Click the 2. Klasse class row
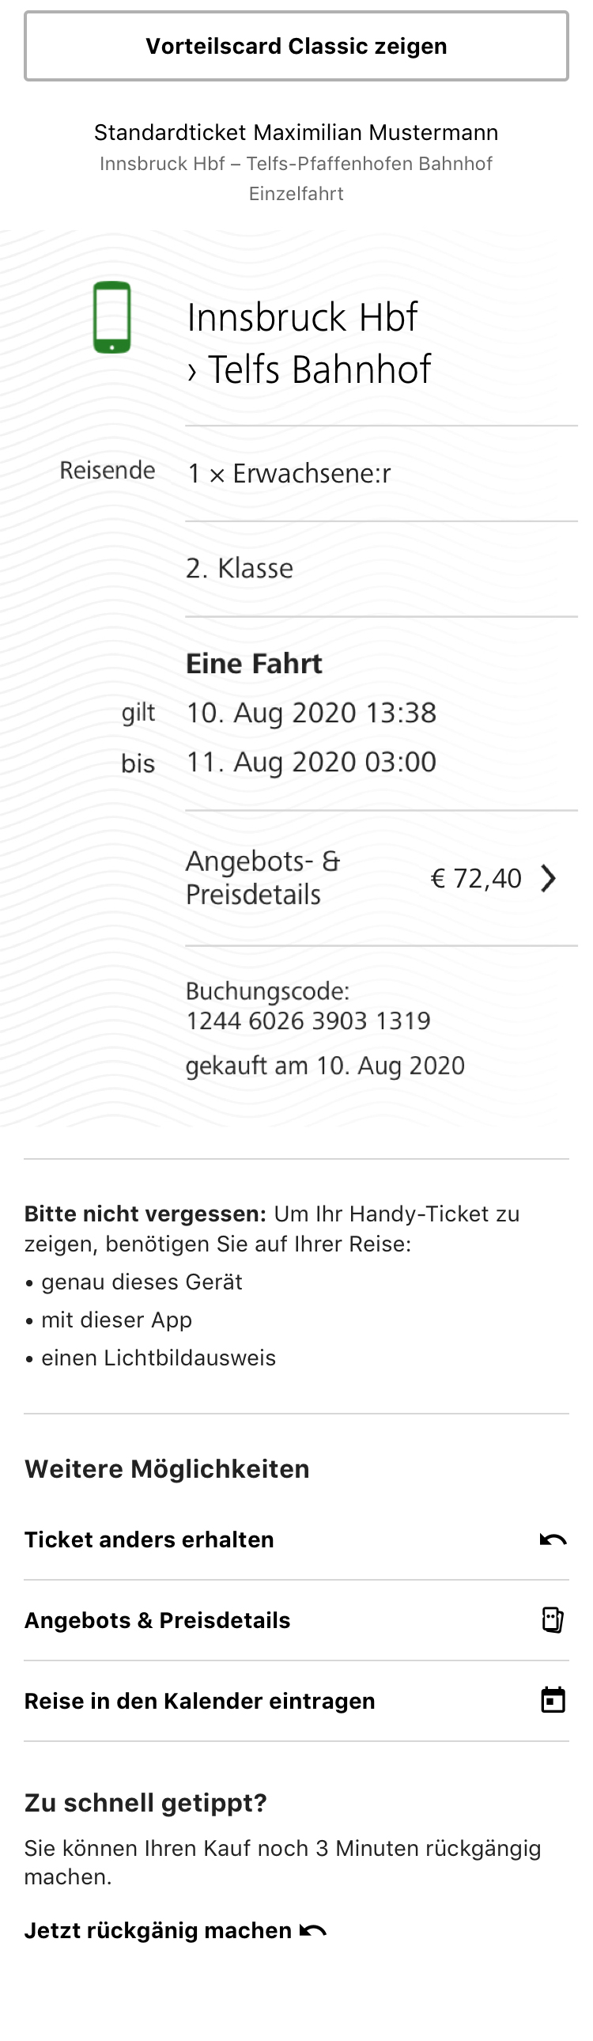 (239, 568)
